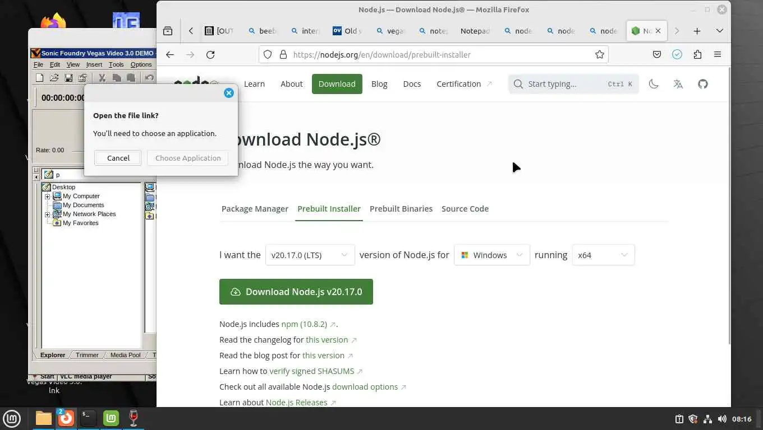The height and width of the screenshot is (430, 763).
Task: Click the Save floppy icon in Vegas
Action: [x=68, y=78]
